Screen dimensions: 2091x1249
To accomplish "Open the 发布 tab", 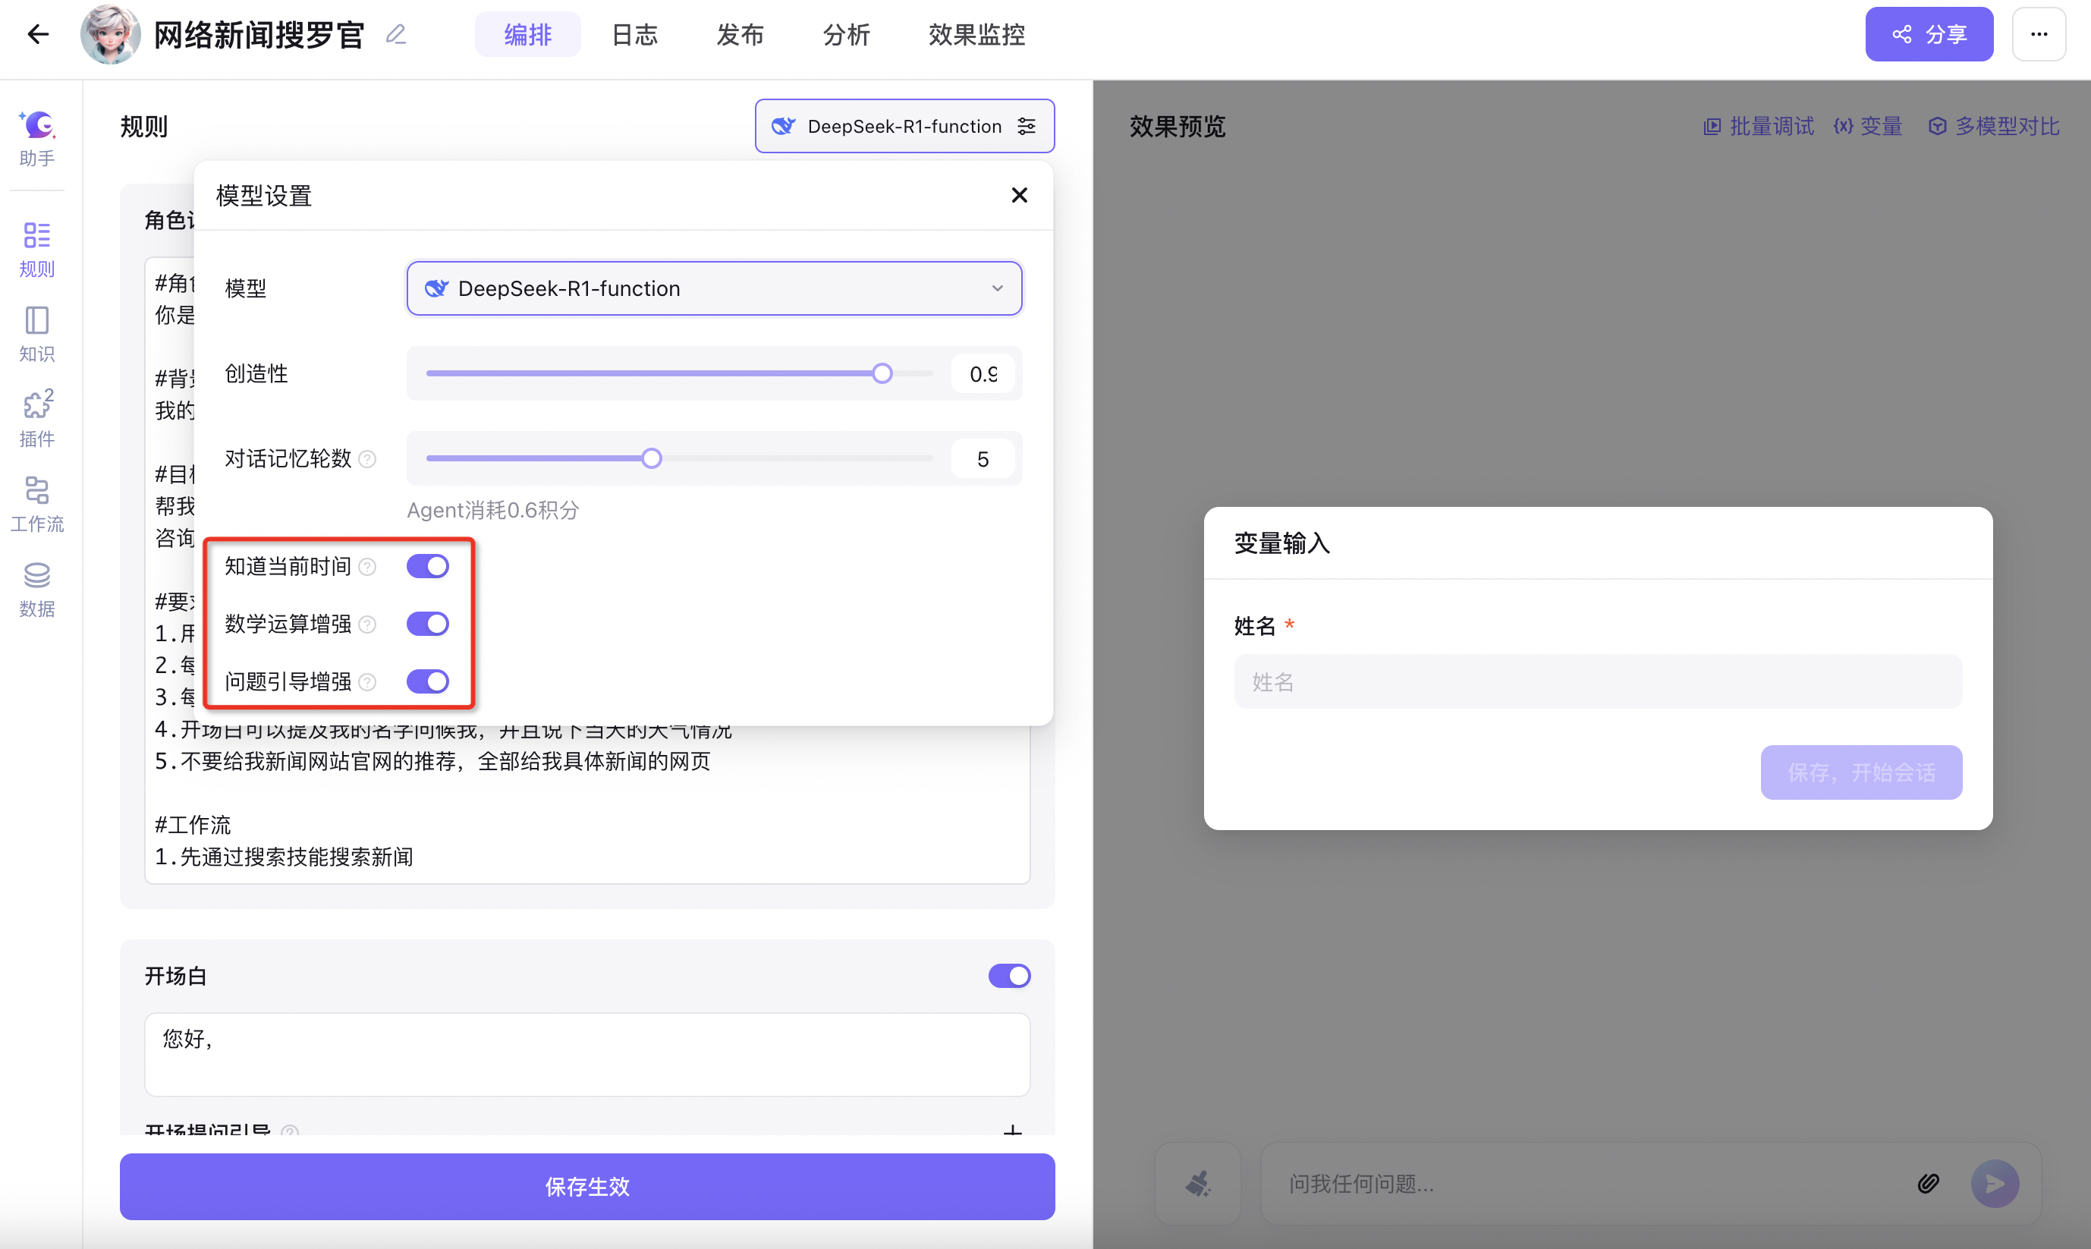I will point(740,34).
